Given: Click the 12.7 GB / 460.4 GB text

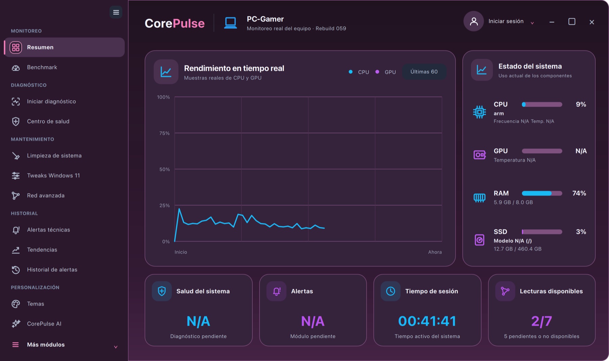Looking at the screenshot, I should [517, 249].
